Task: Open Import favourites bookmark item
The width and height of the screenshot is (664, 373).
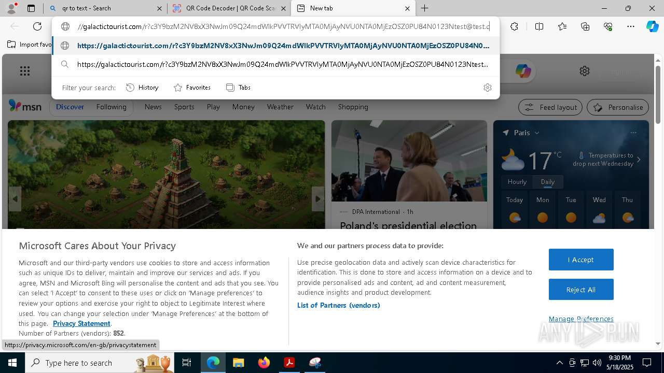Action: point(29,45)
